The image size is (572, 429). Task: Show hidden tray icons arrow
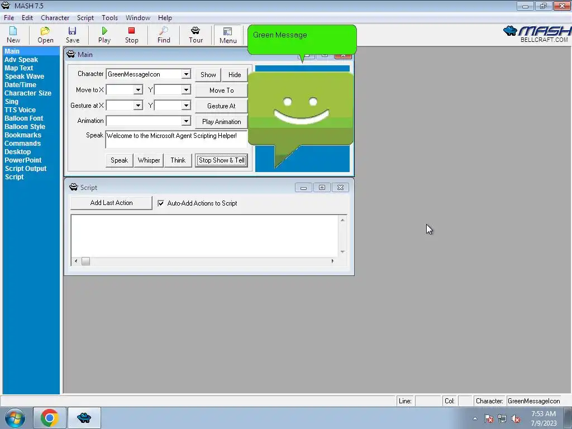tap(475, 418)
